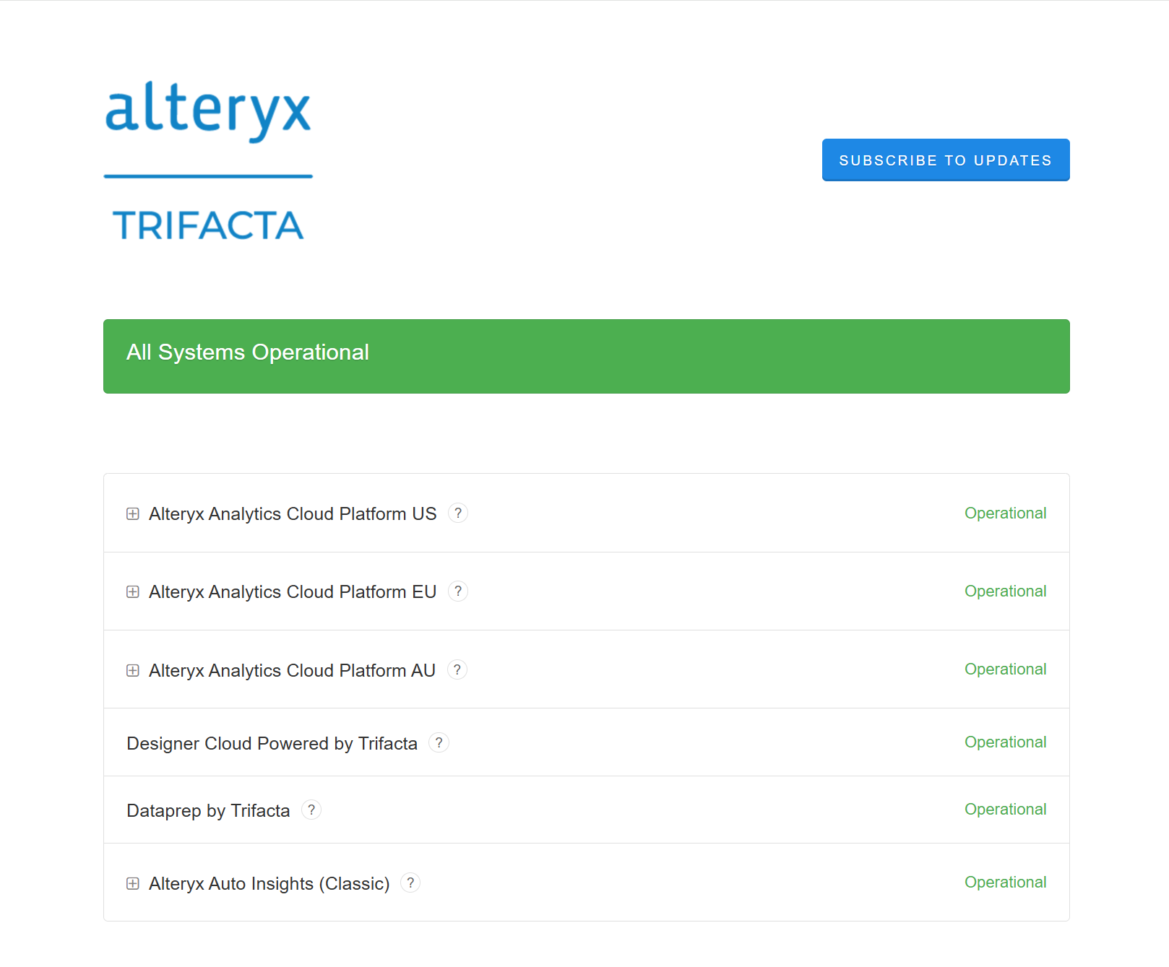Click Alteryx Analytics Cloud Platform EU label
The image size is (1169, 967).
click(293, 592)
